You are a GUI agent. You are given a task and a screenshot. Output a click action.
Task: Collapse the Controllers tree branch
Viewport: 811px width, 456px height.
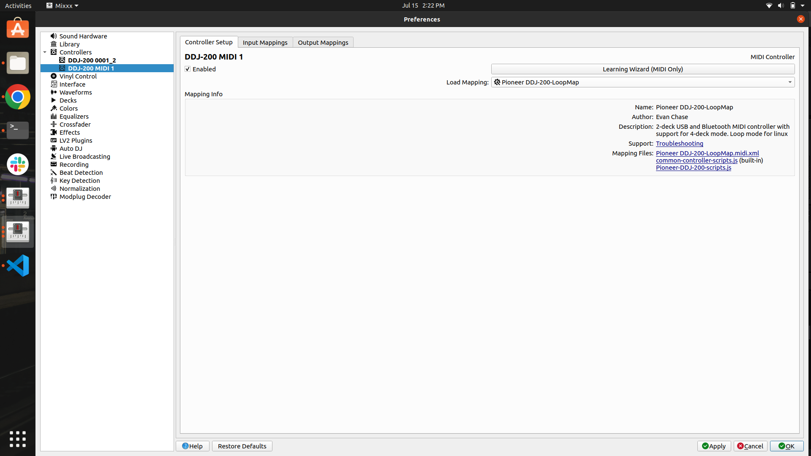[45, 52]
